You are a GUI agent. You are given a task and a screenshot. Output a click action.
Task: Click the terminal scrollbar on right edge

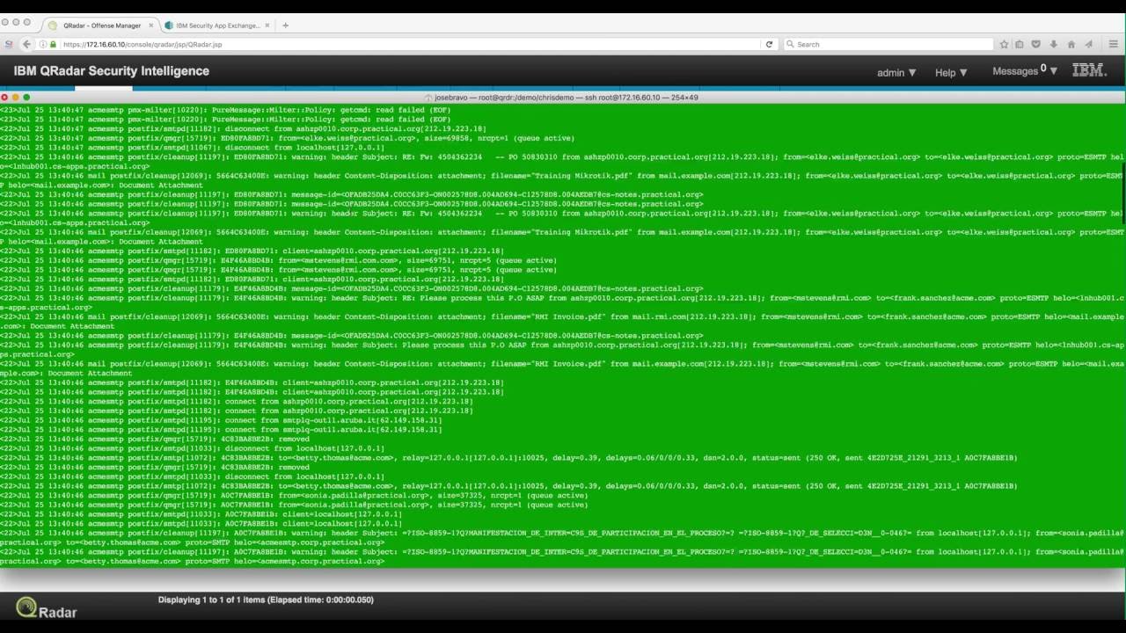click(1122, 193)
